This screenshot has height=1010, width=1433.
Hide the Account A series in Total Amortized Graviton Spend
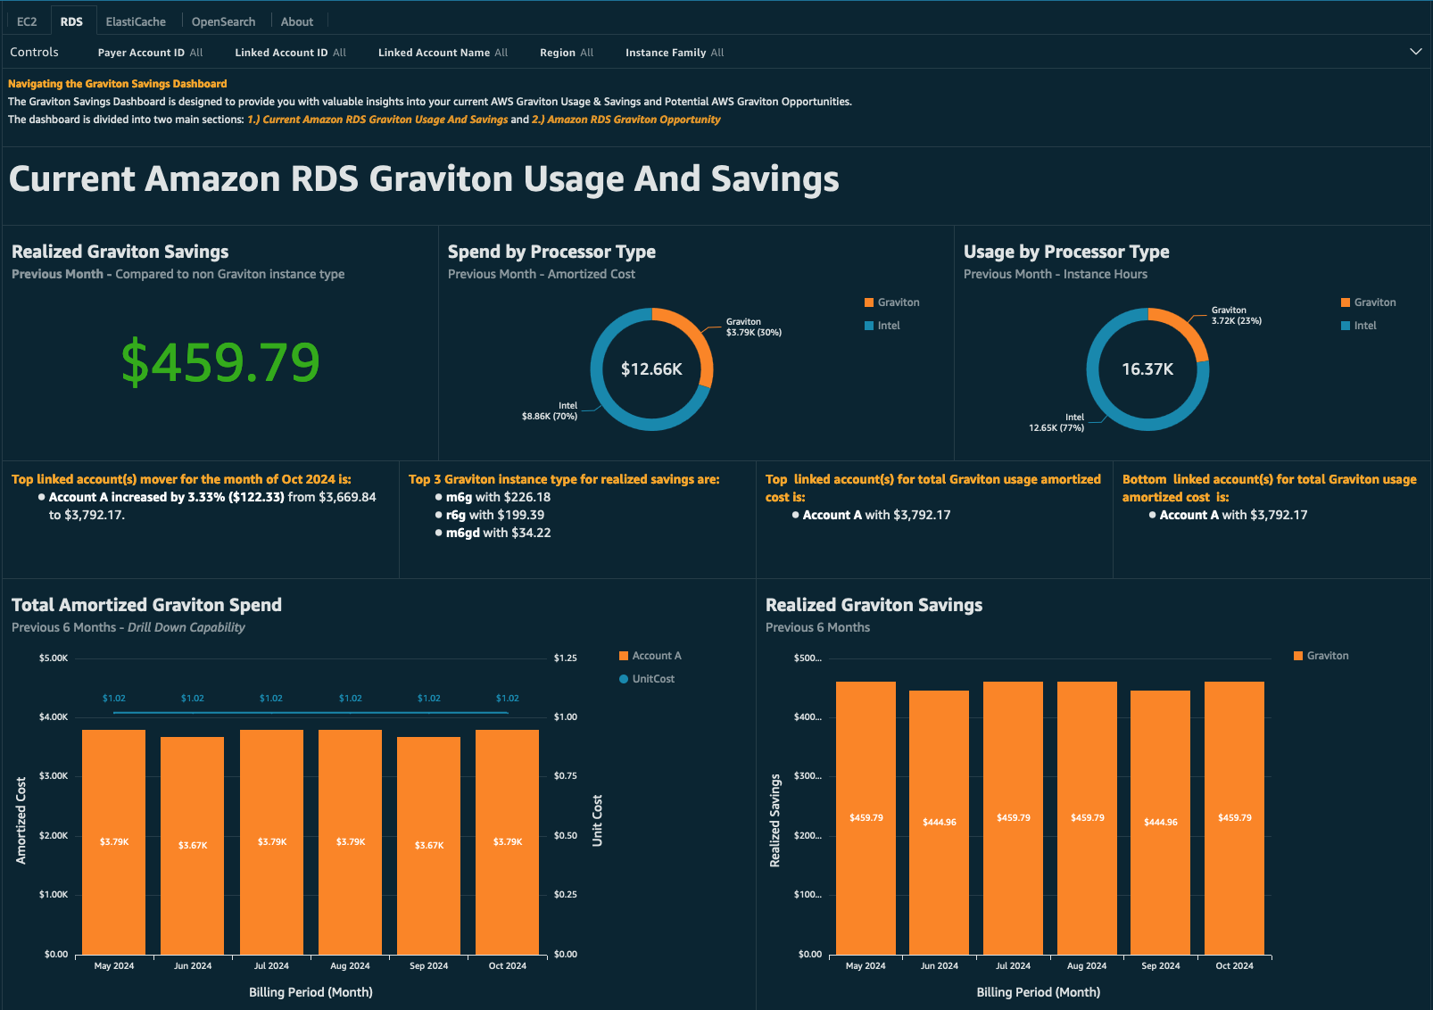click(656, 655)
